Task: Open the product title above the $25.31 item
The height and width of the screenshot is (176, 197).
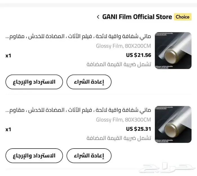Action: point(78,110)
